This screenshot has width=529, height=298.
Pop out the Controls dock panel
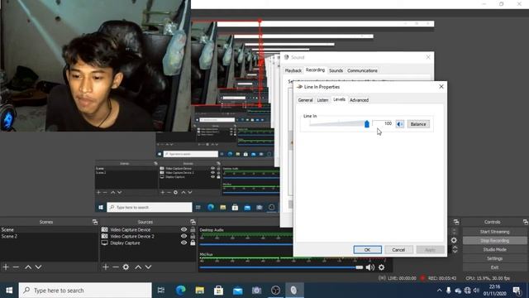tap(526, 222)
